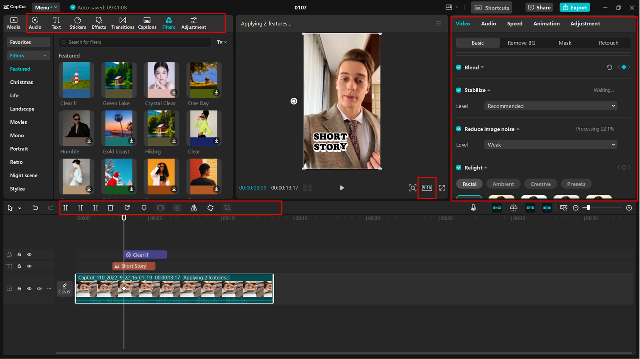Select the Green Lake filter thumbnail

[x=118, y=80]
